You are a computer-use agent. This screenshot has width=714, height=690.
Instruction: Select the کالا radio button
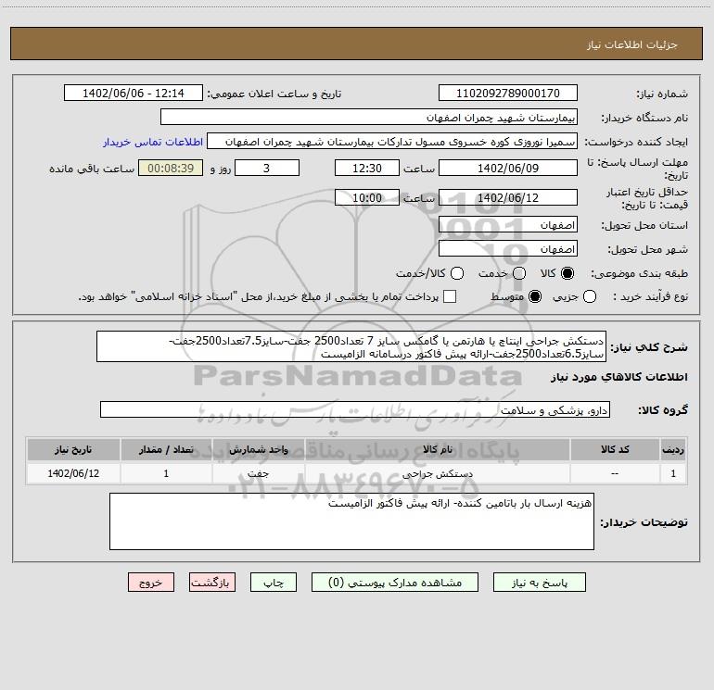(x=567, y=273)
